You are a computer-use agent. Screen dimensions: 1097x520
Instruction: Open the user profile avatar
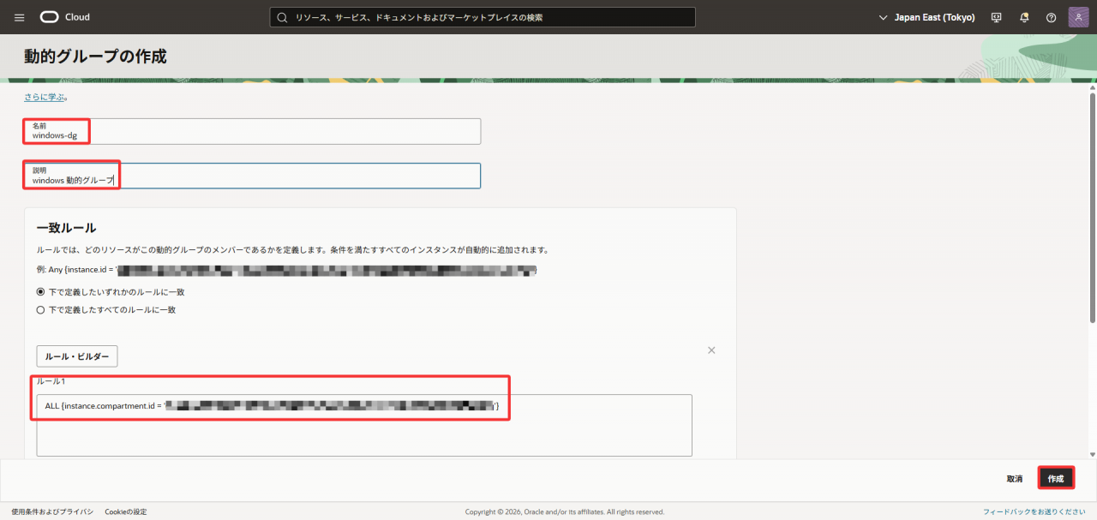pos(1078,17)
